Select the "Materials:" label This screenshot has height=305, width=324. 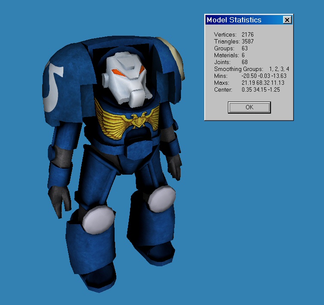pos(227,55)
